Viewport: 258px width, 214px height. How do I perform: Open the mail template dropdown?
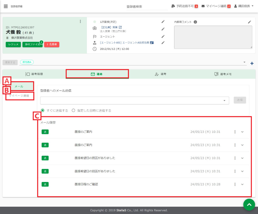[224, 100]
